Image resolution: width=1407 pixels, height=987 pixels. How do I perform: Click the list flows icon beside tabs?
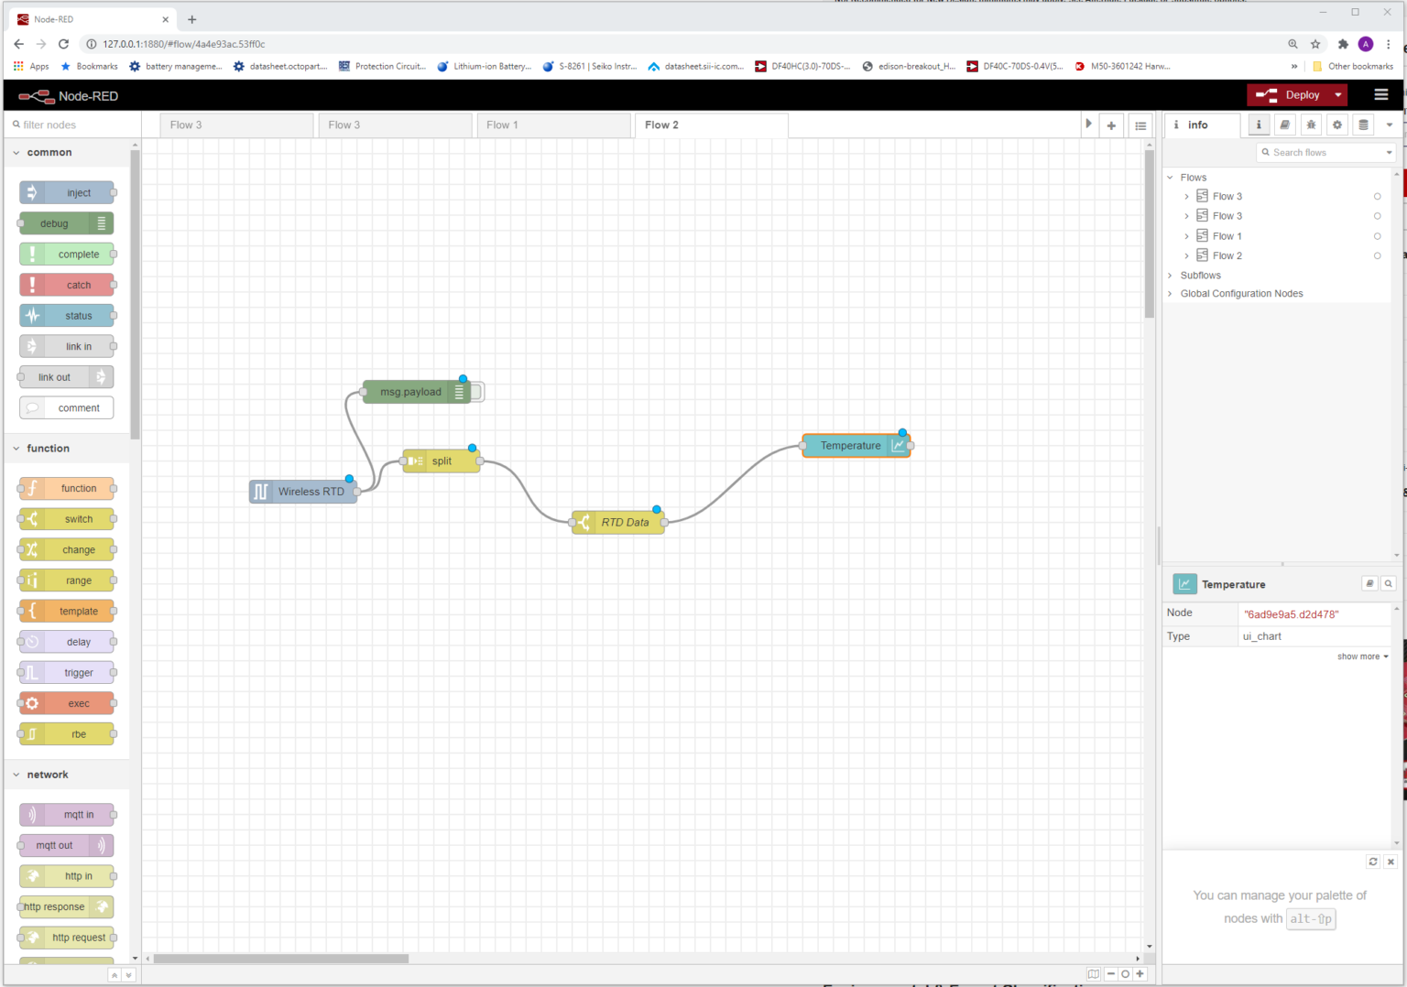[1140, 125]
